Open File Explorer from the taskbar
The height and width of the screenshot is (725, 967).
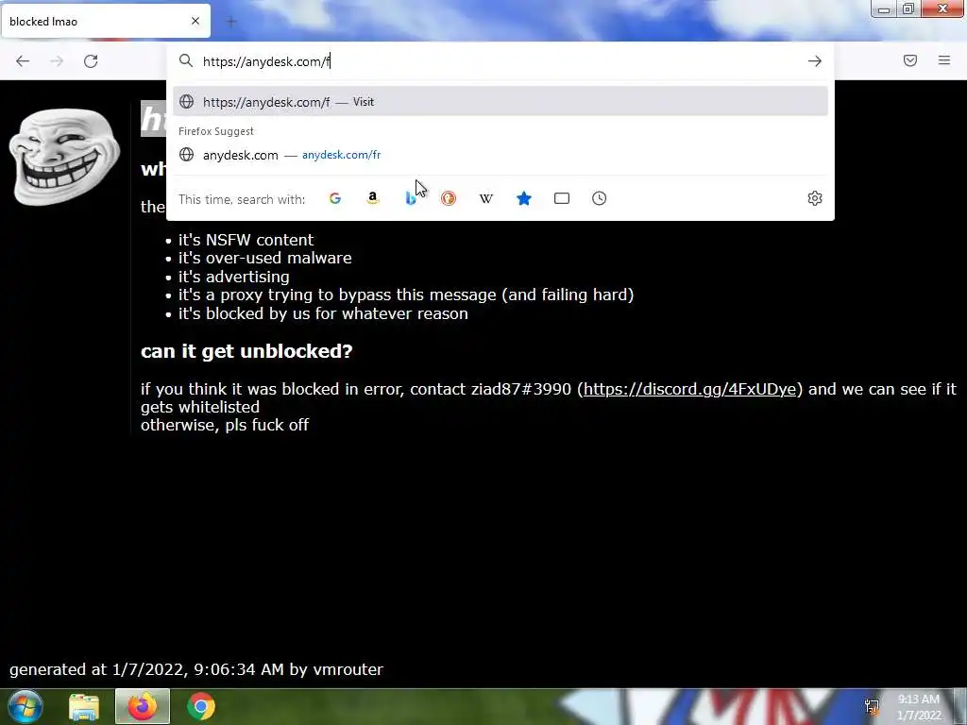coord(84,707)
